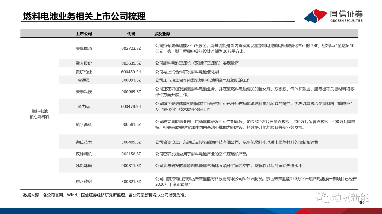Image resolution: width=382 pixels, height=214 pixels.
Task: Click company name 贵研铂业
Action: pos(84,72)
